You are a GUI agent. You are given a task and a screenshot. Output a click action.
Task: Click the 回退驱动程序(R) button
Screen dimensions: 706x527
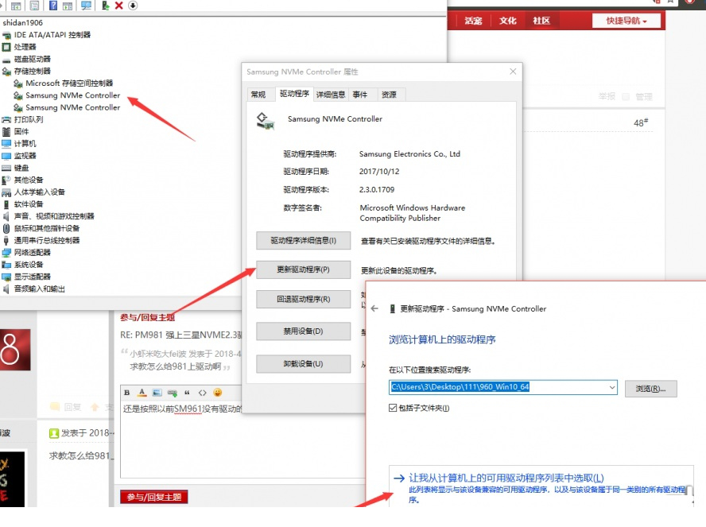click(x=304, y=300)
